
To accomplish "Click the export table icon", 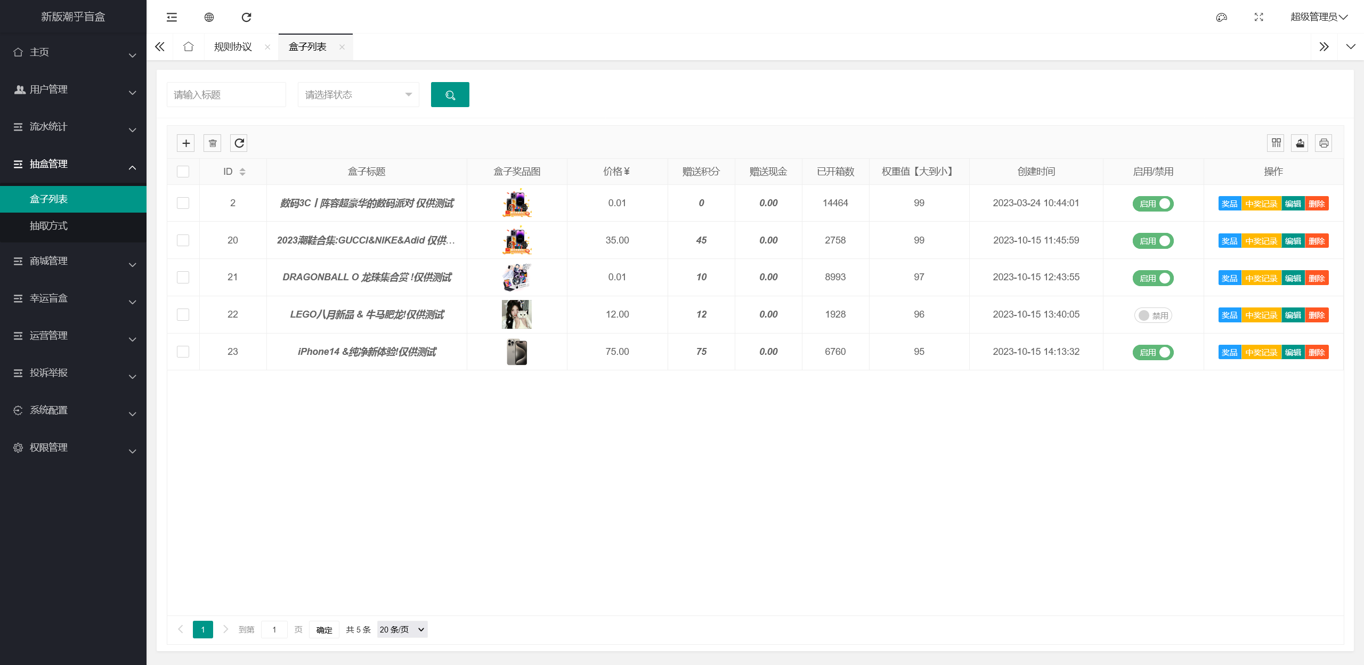I will (1300, 143).
